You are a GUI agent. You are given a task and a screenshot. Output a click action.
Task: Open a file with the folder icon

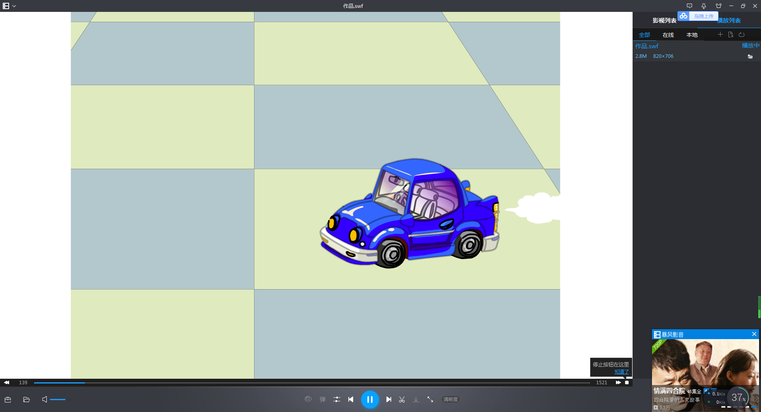click(27, 399)
